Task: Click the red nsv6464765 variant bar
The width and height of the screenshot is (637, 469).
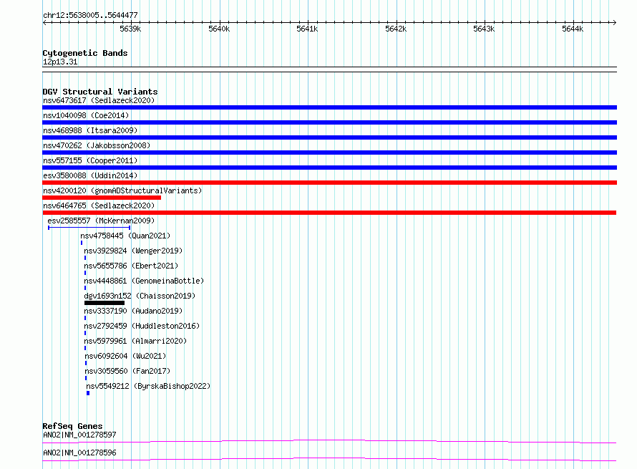Action: pos(329,213)
